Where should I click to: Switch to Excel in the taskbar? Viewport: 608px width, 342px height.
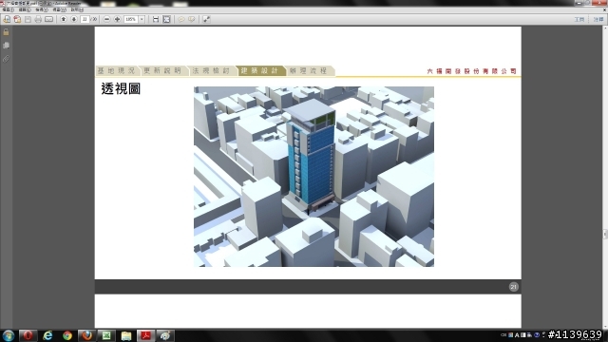(106, 335)
